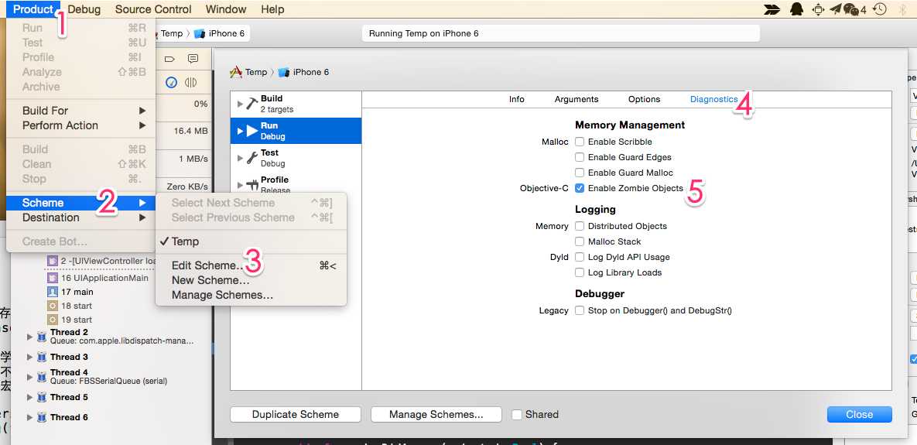Select the Diagnostics tab
Image resolution: width=917 pixels, height=445 pixels.
click(714, 99)
